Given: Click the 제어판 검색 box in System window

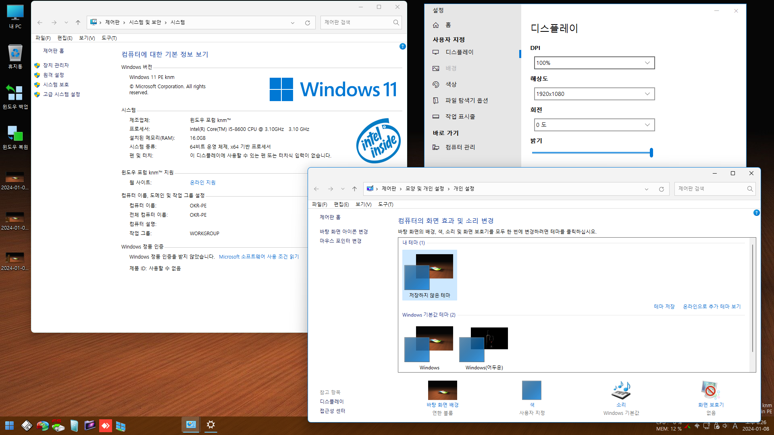Looking at the screenshot, I should coord(361,23).
